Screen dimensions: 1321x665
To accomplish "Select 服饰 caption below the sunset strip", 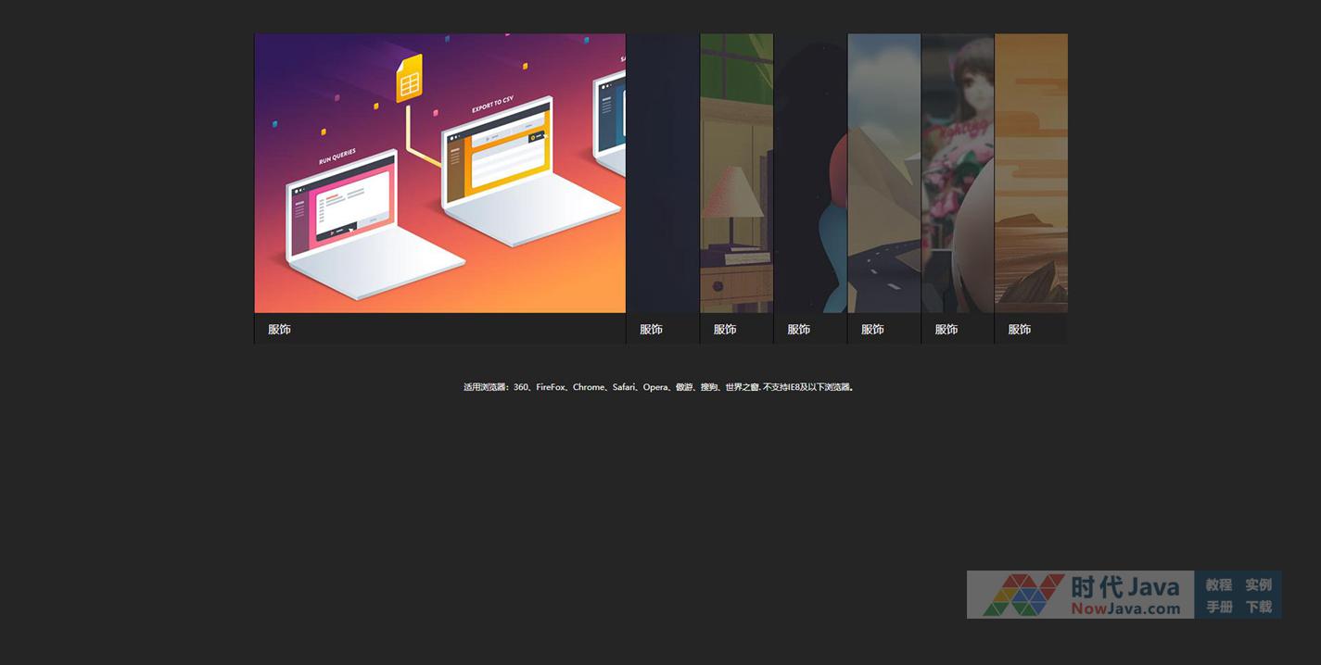I will pos(1020,330).
